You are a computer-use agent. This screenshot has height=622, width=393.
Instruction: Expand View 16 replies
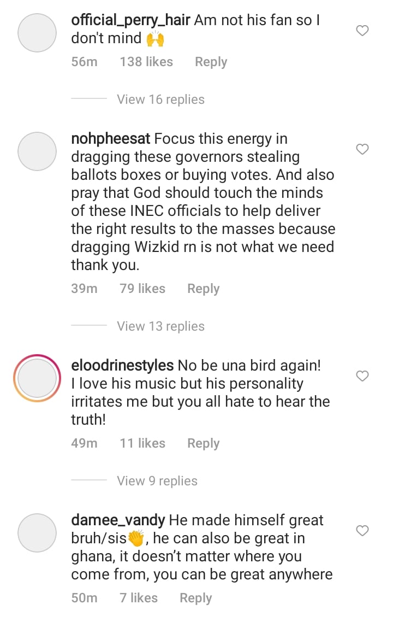point(160,99)
